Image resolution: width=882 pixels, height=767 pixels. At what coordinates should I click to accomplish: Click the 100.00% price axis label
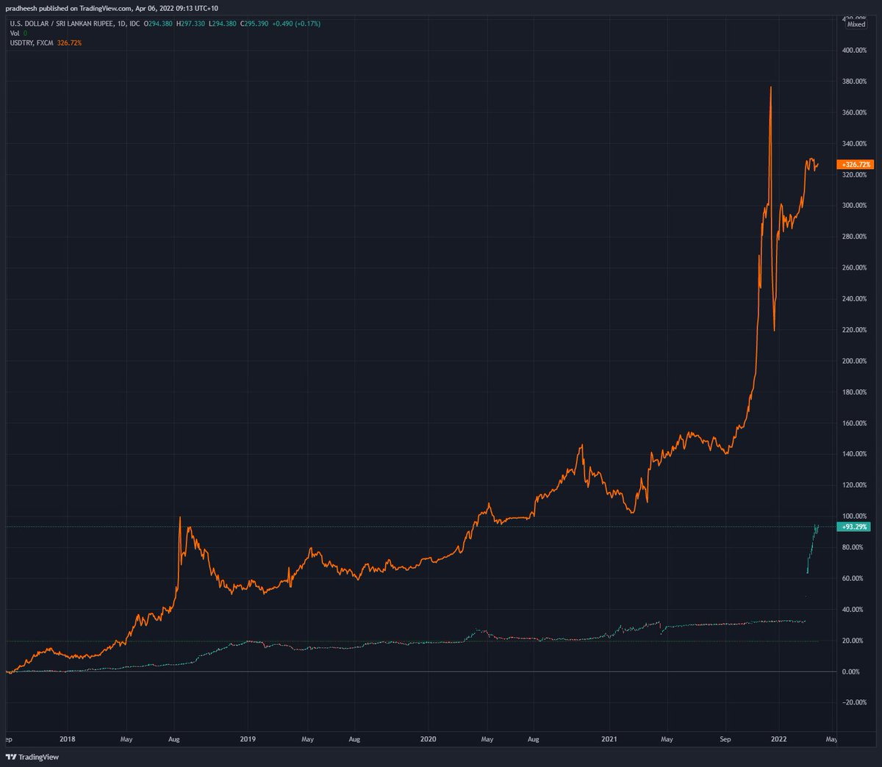point(855,516)
